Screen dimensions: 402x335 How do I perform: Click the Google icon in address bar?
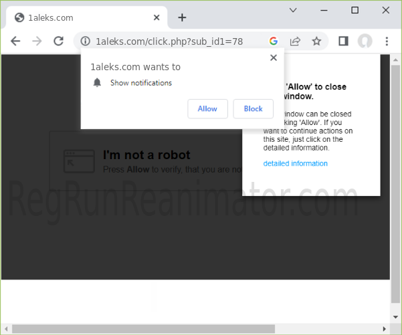(x=273, y=41)
